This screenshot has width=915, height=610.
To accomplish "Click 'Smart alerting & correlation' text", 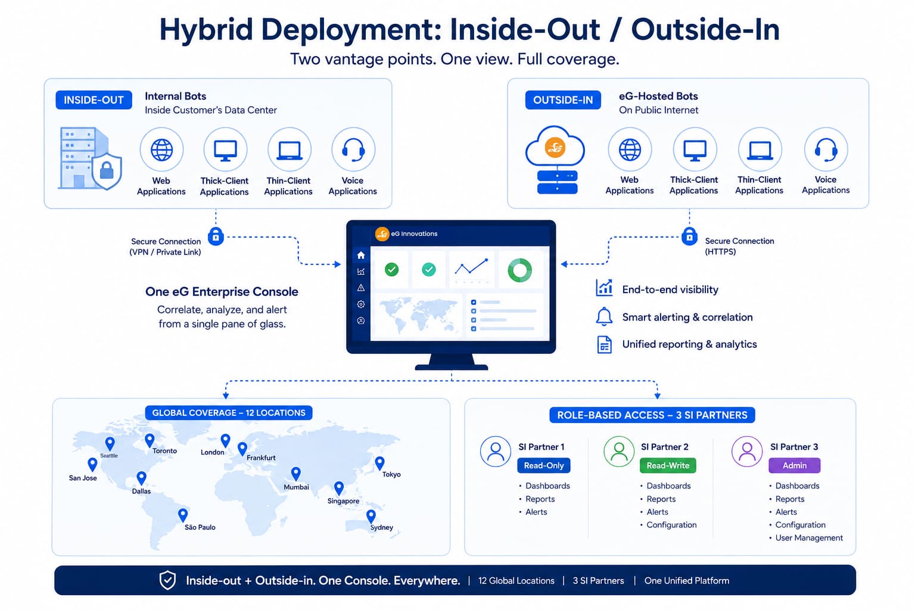I will (687, 317).
